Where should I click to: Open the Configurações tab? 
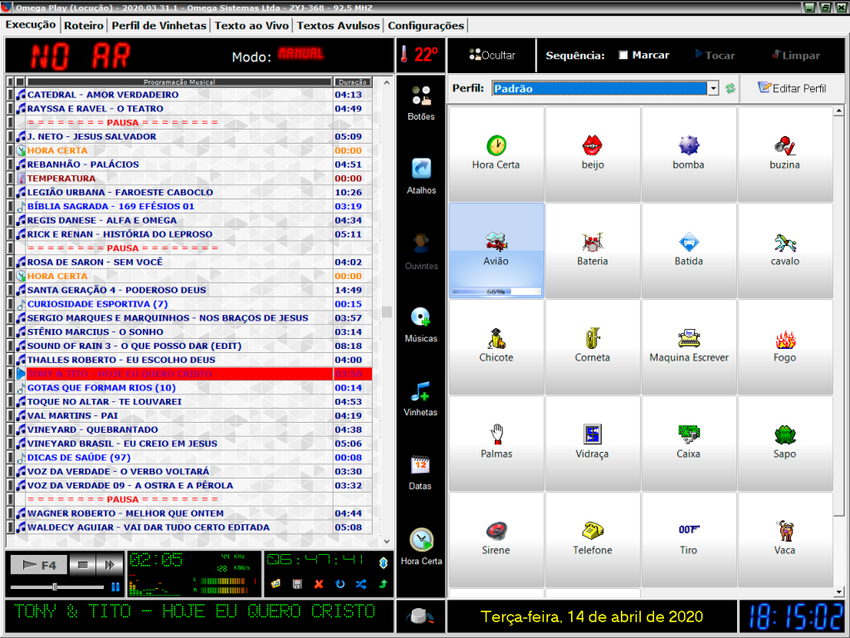coord(426,26)
